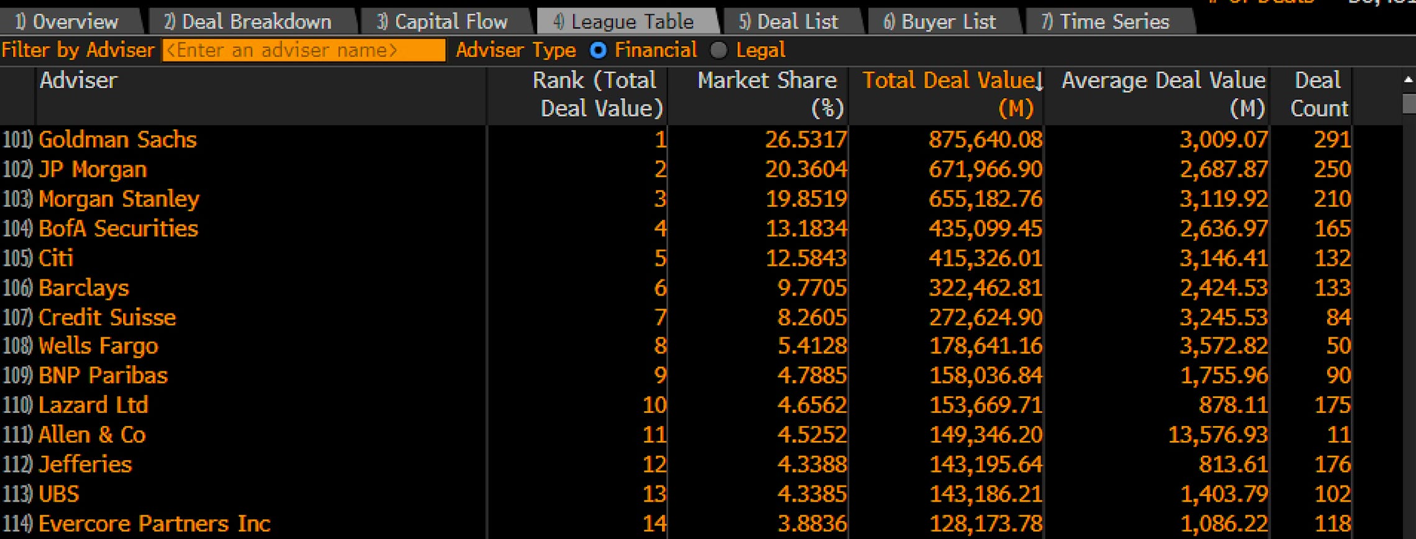
Task: Select the Financial adviser type radio
Action: 598,50
